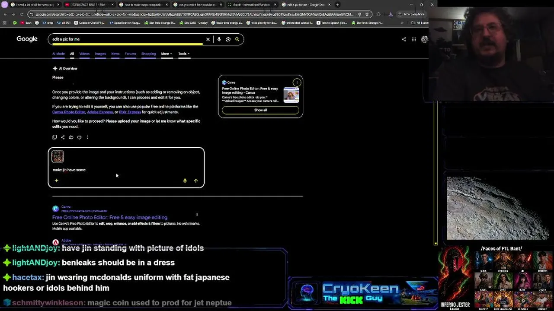The width and height of the screenshot is (554, 311).
Task: Open three-dot menu beside Canva result
Action: 197,215
